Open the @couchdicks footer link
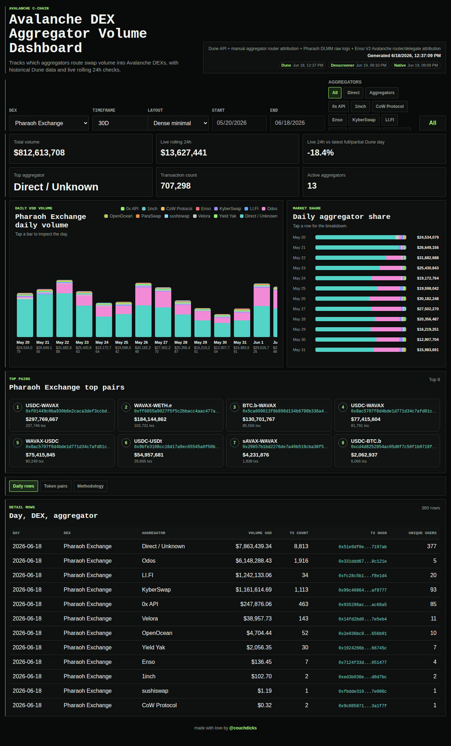451x746 pixels. (243, 728)
